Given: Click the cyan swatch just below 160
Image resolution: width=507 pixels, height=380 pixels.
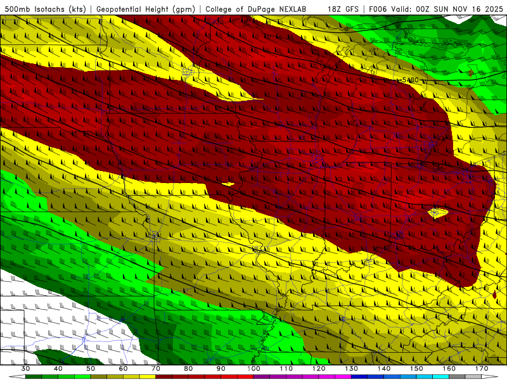Looking at the screenshot, I should [440, 377].
